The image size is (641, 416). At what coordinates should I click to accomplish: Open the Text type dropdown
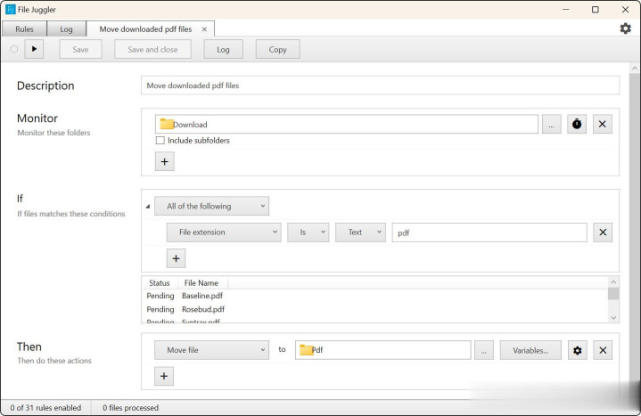click(x=360, y=232)
